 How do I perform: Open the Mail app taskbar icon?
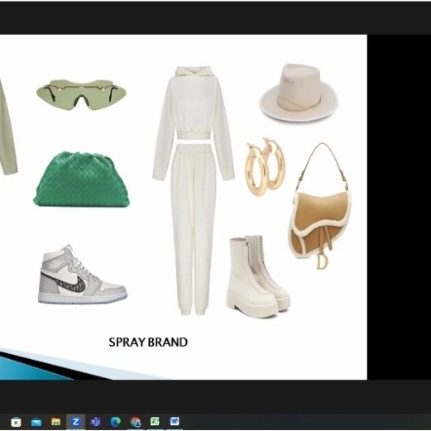pos(36,422)
